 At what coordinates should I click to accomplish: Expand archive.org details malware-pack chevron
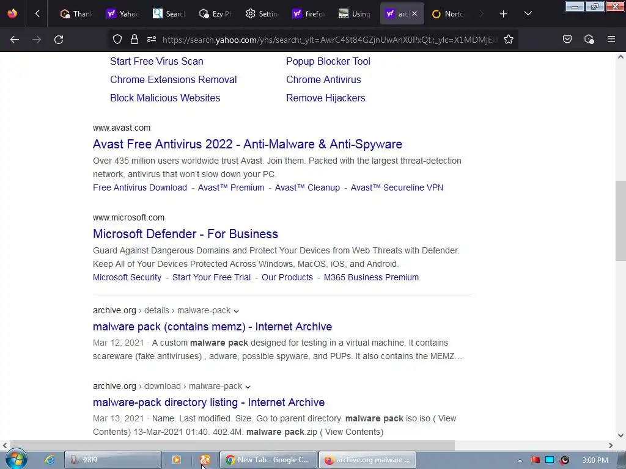[237, 311]
